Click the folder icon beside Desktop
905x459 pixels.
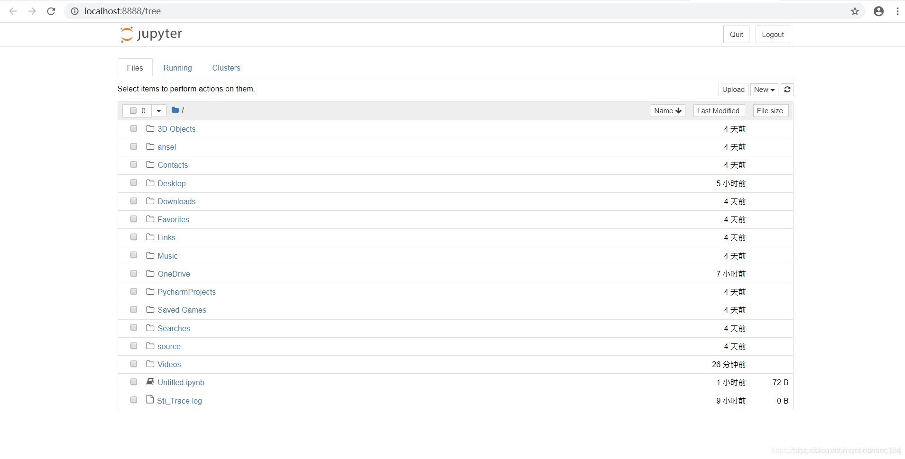pos(150,183)
